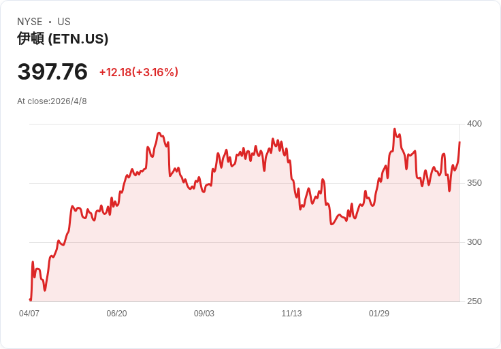The height and width of the screenshot is (349, 501).
Task: Click the 伊頓 (ETN.US) stock title
Action: point(63,39)
